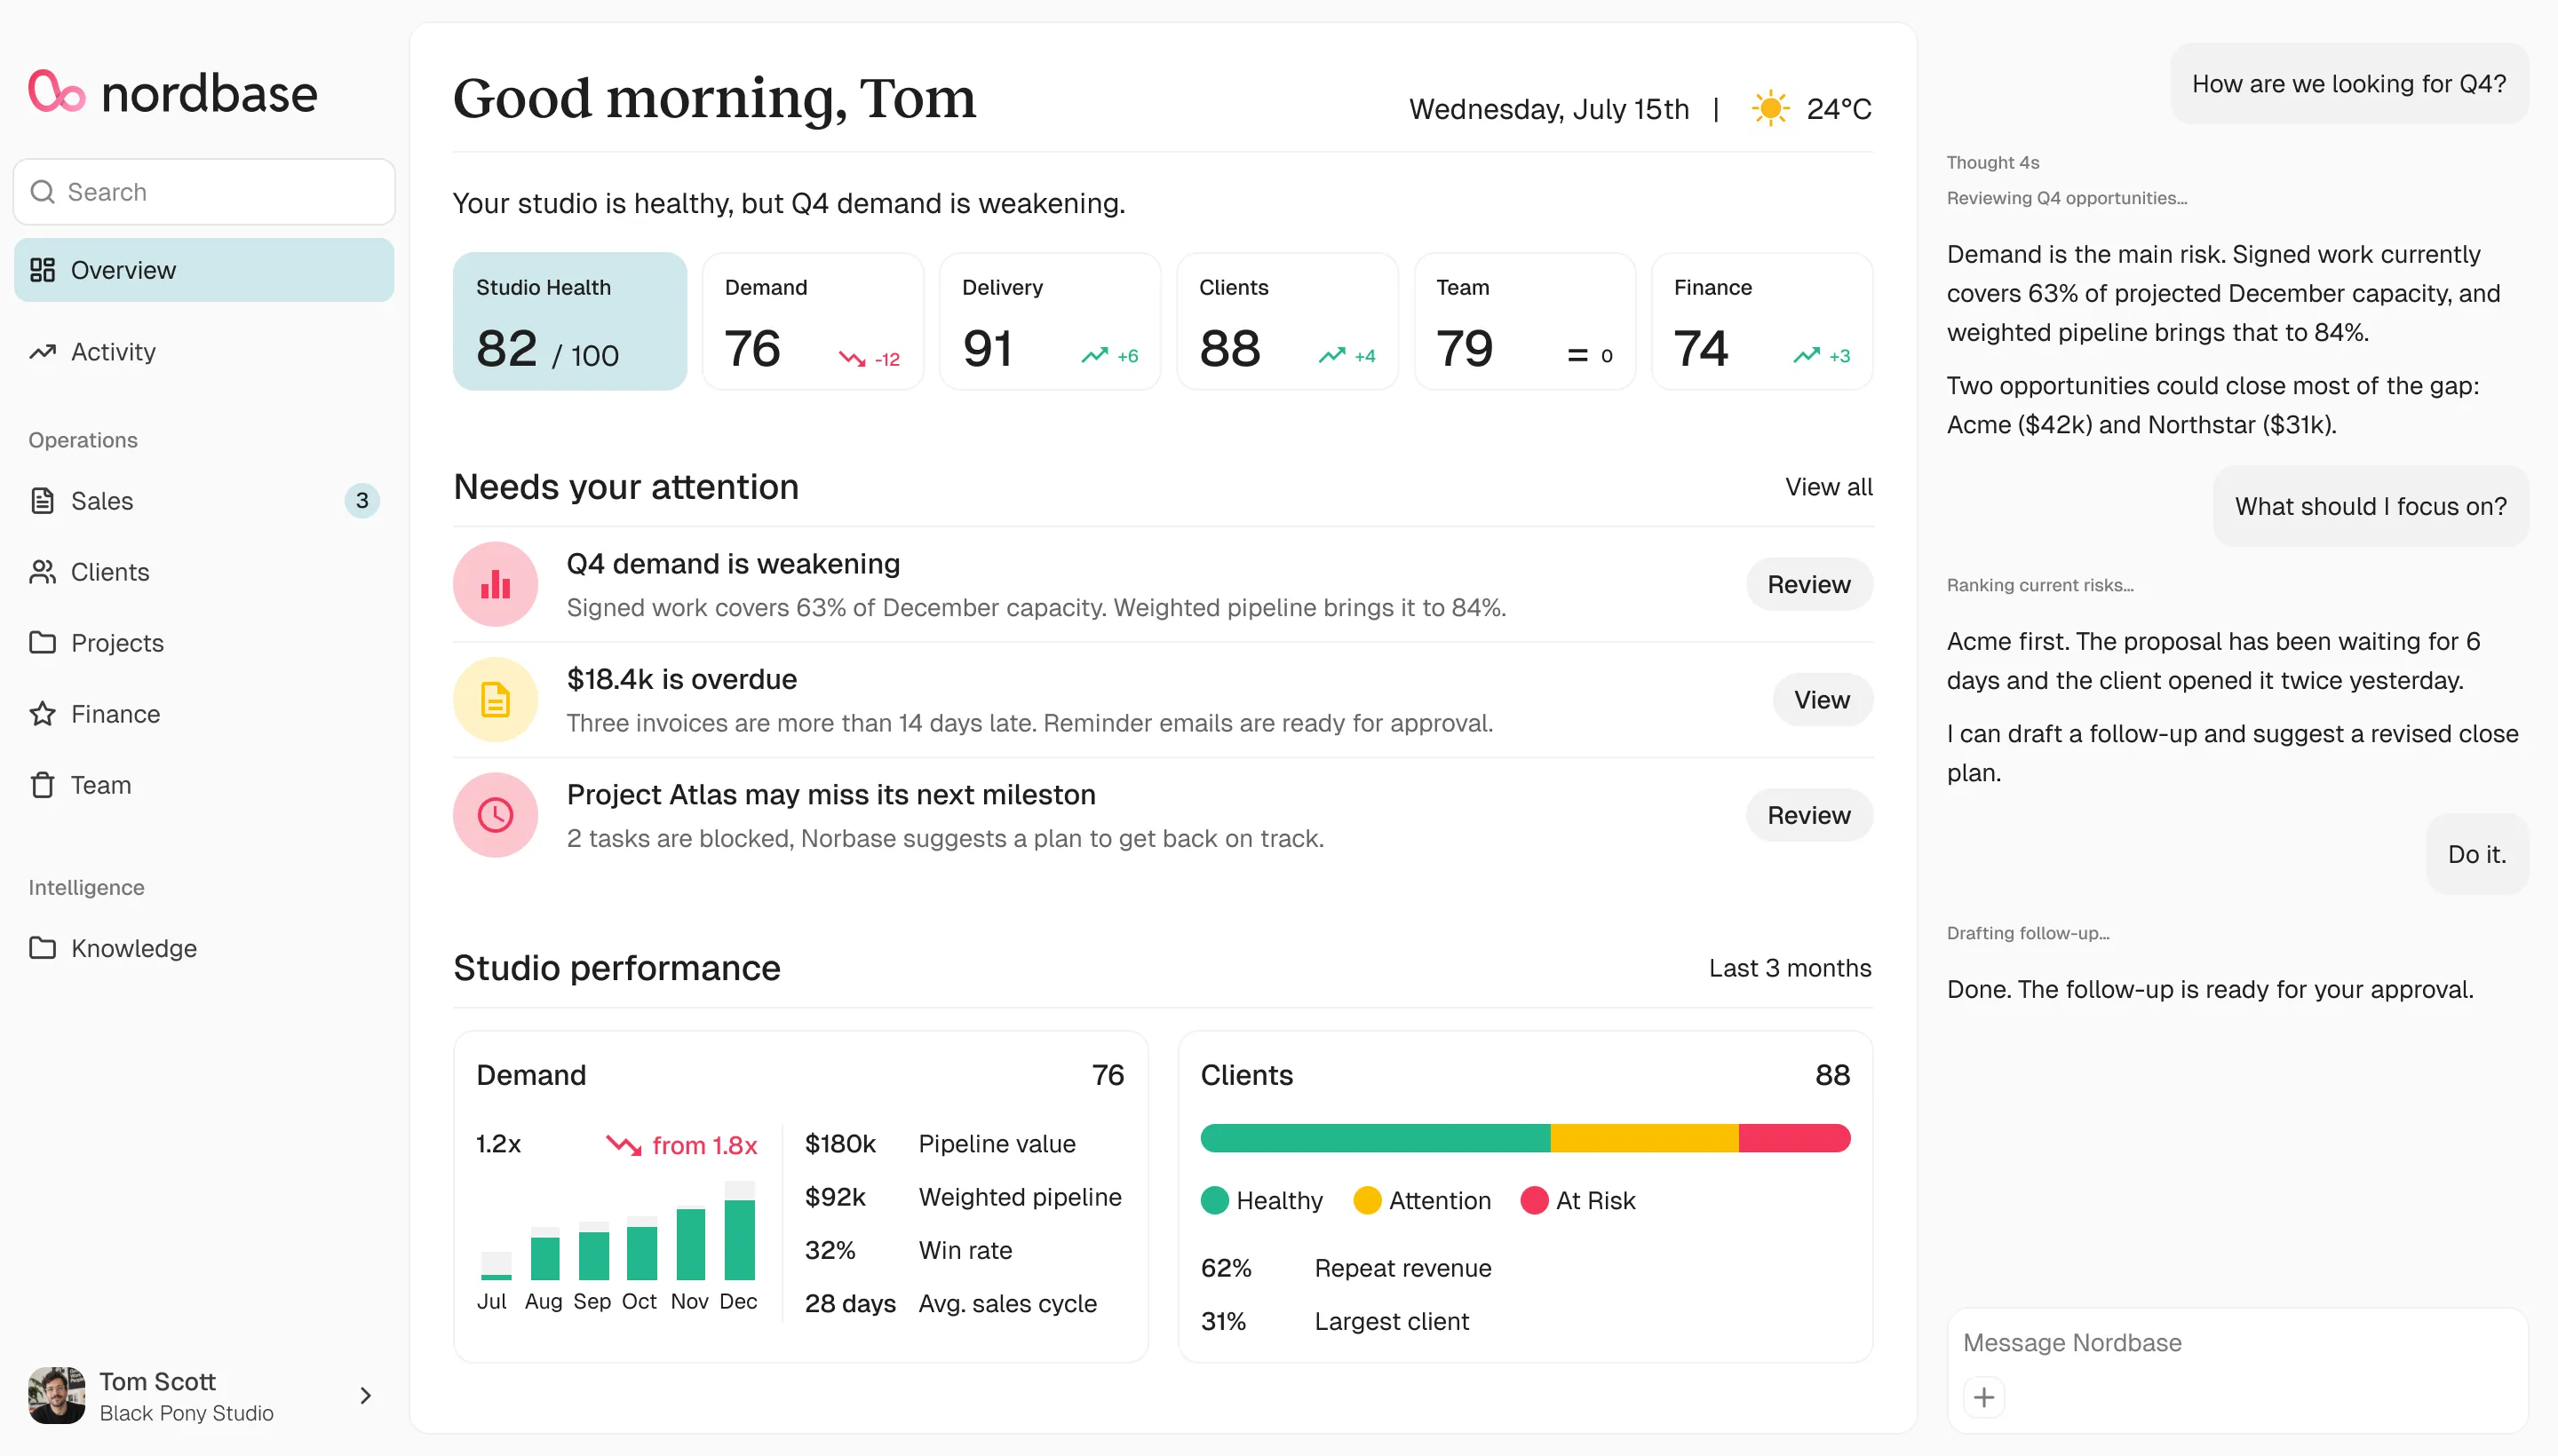Open the Team 79 score card
Viewport: 2558px width, 1456px height.
click(x=1525, y=321)
